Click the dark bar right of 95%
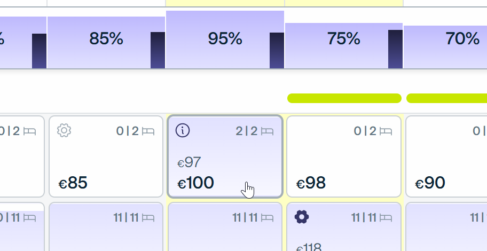This screenshot has width=487, height=251. pyautogui.click(x=277, y=50)
